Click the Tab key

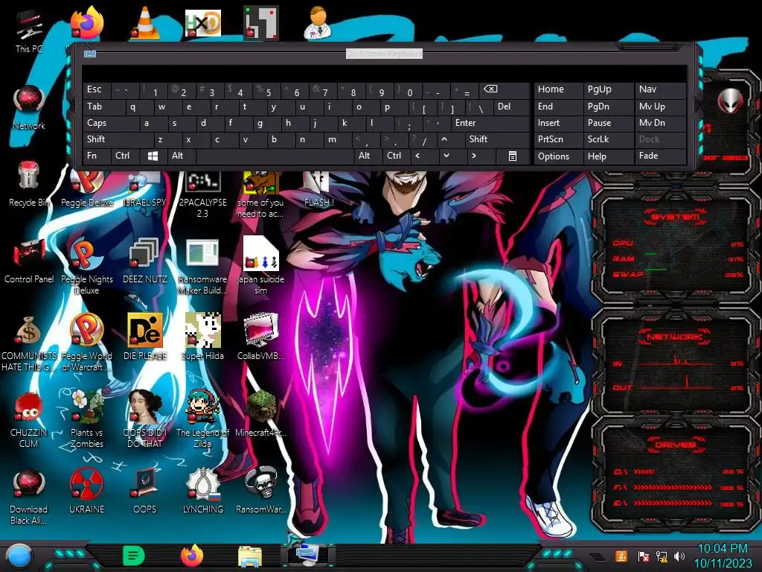coord(104,107)
